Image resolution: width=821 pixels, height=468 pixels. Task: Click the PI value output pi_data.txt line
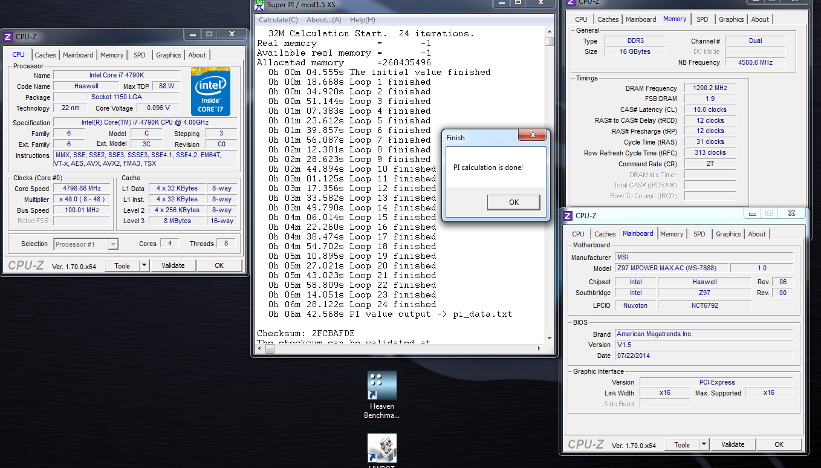point(390,314)
